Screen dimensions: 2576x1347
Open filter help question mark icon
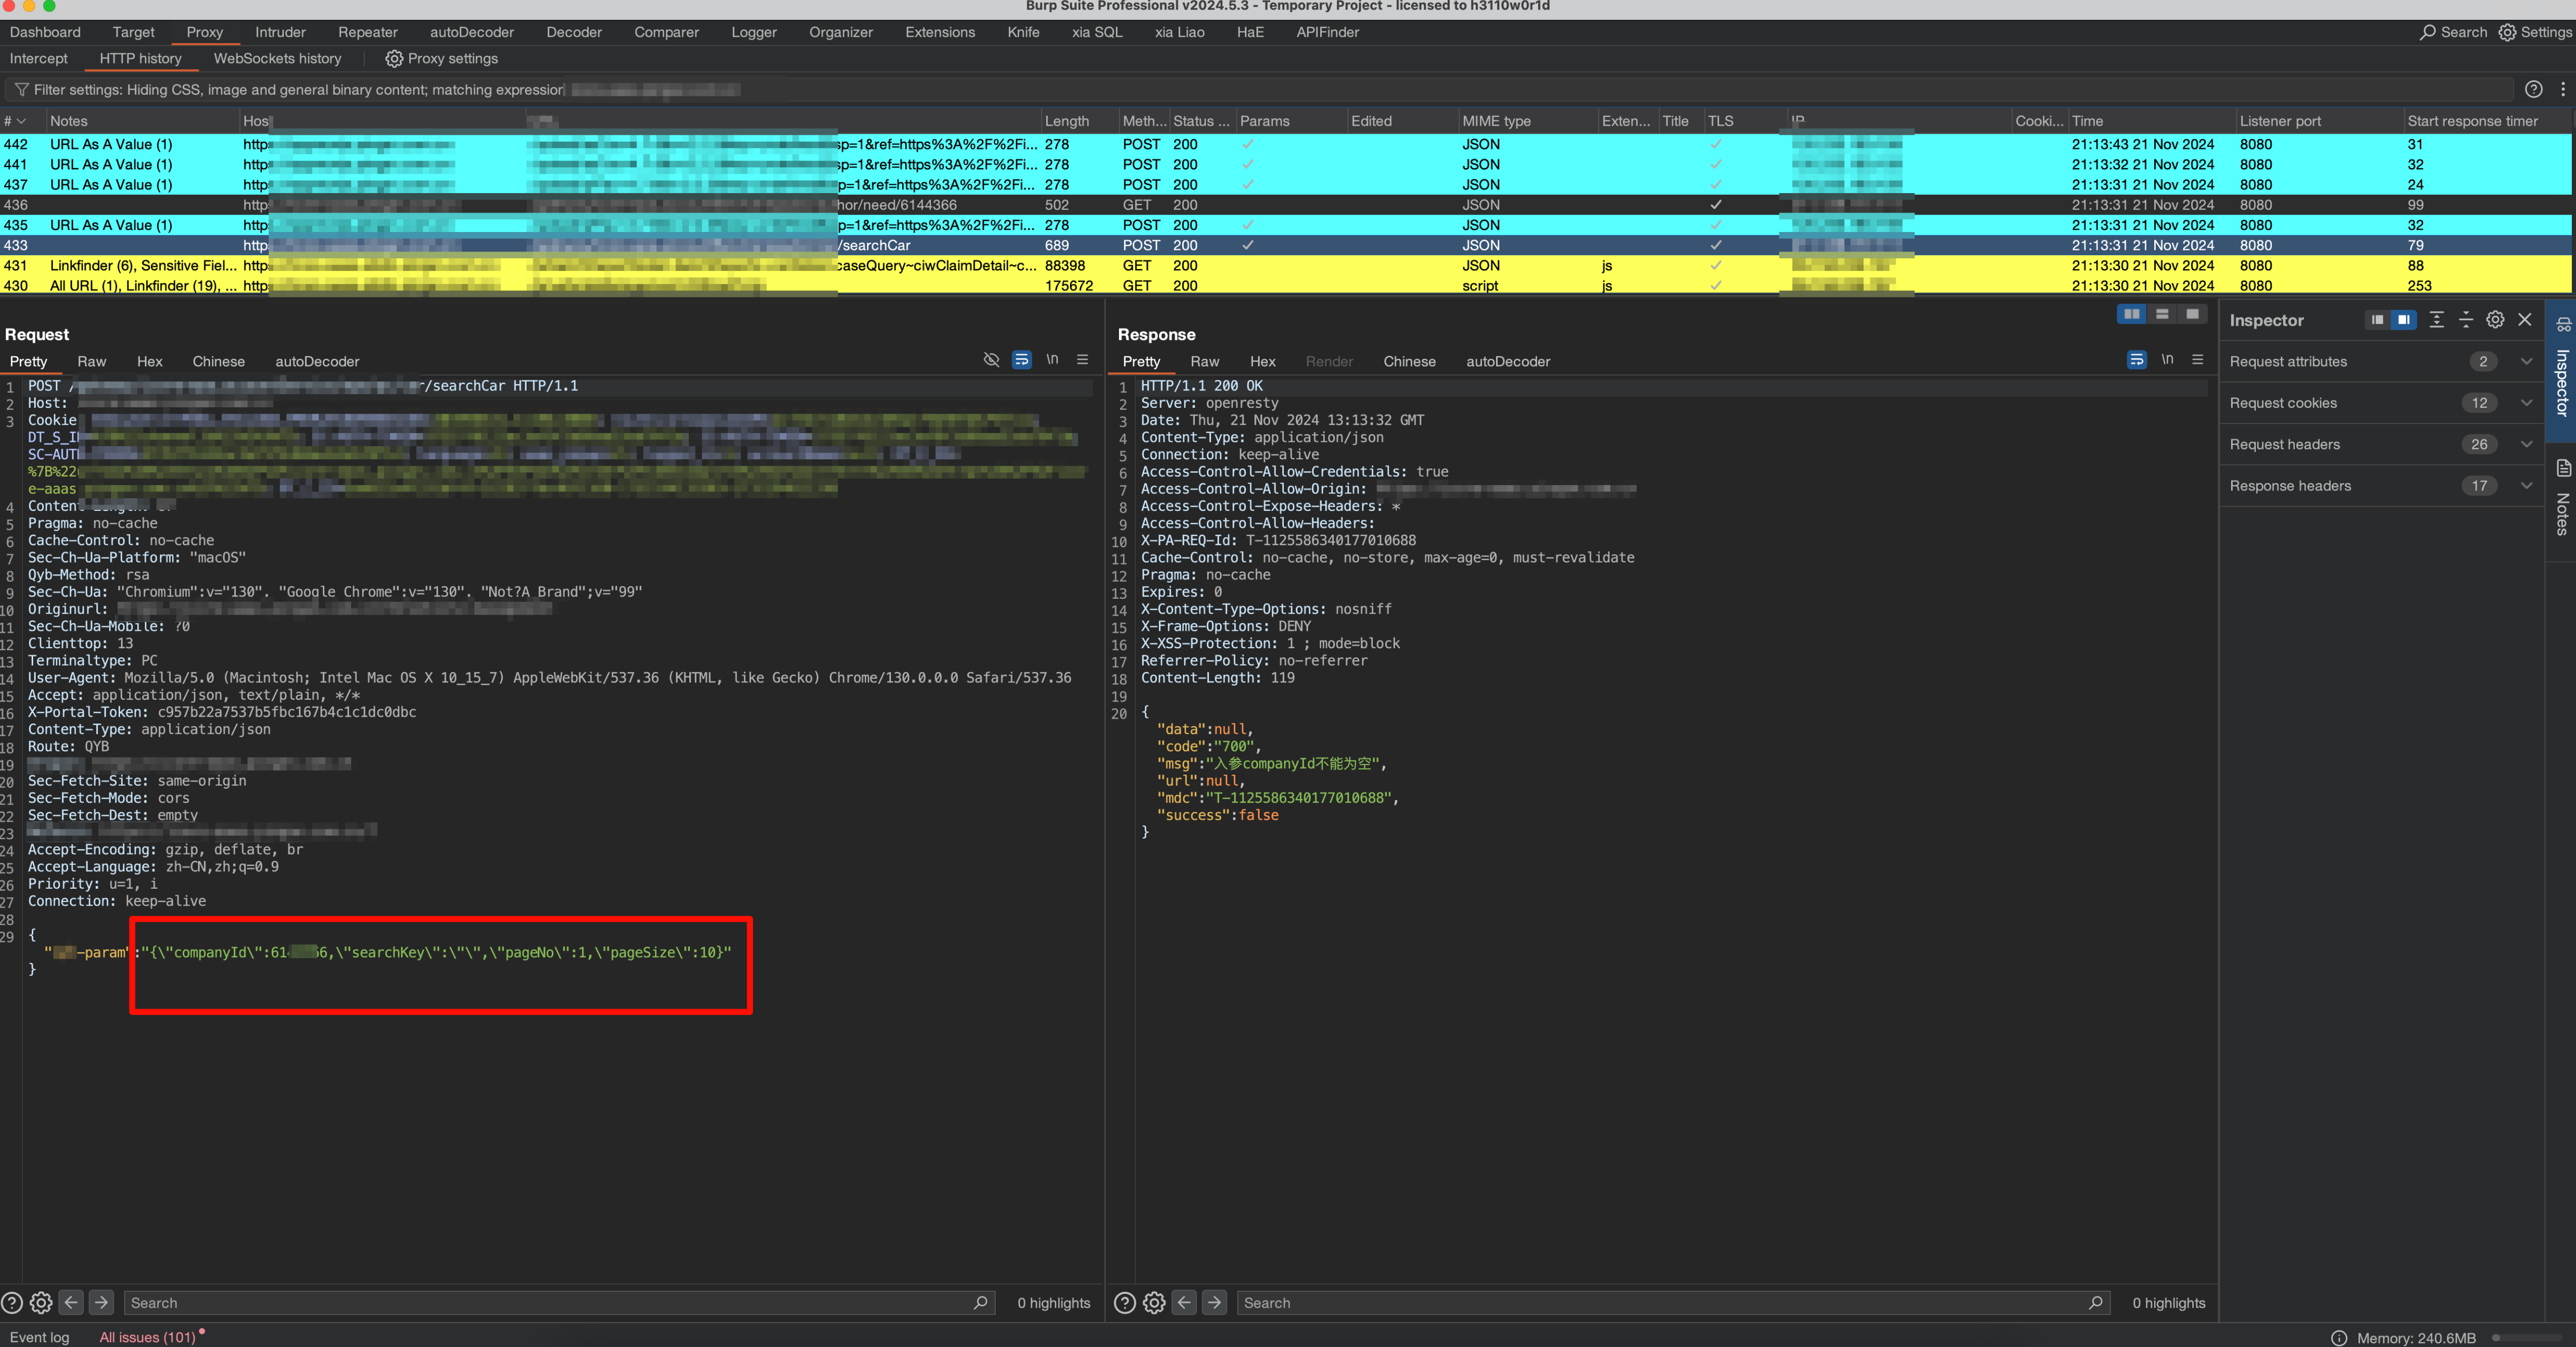(2533, 89)
